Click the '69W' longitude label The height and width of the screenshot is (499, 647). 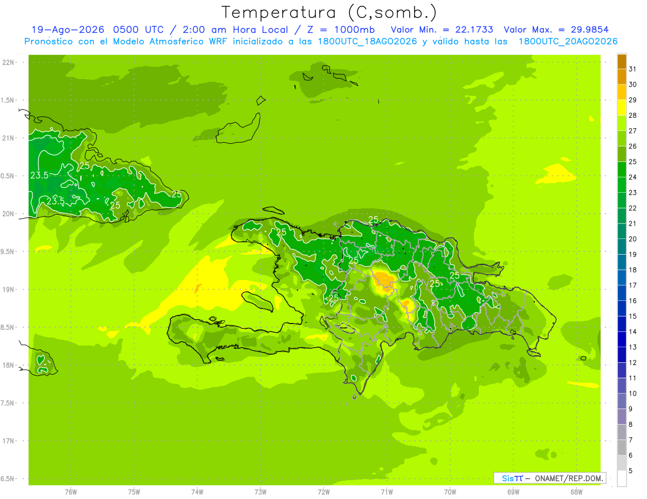(x=513, y=491)
